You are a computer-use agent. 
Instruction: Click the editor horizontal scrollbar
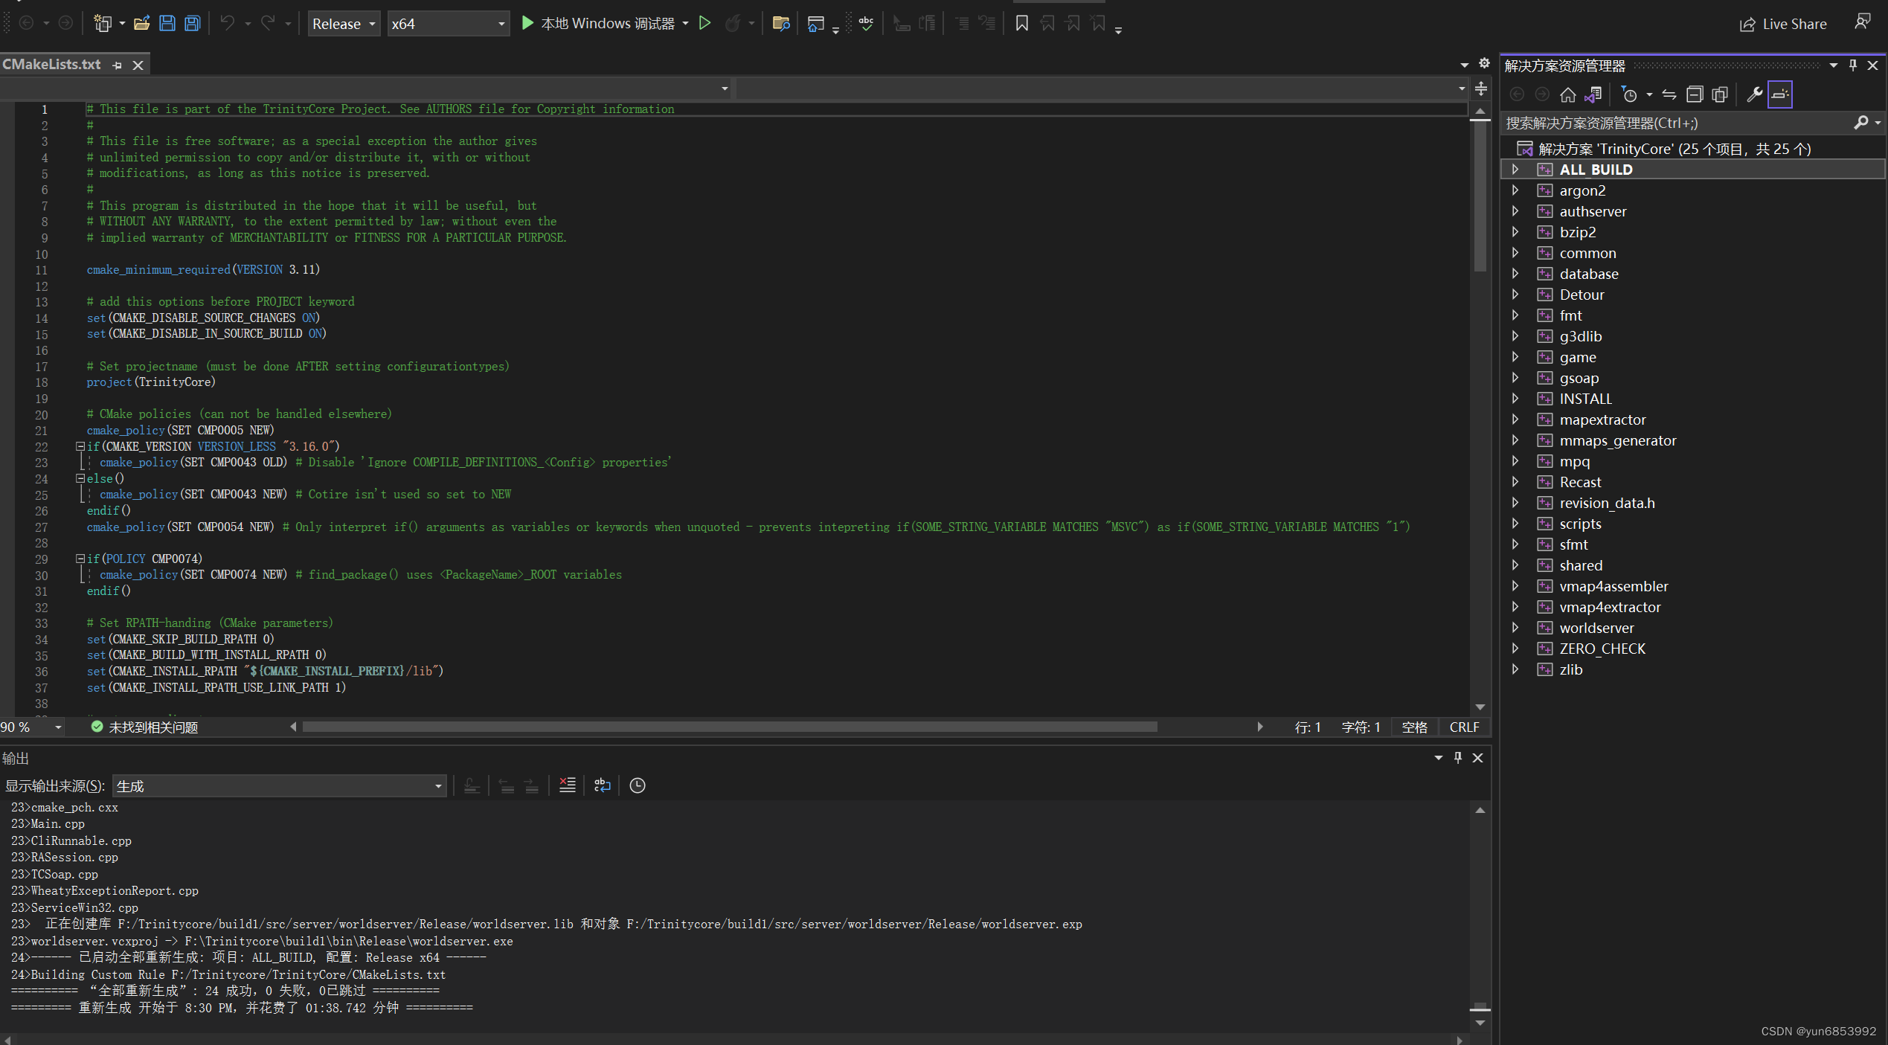point(729,727)
